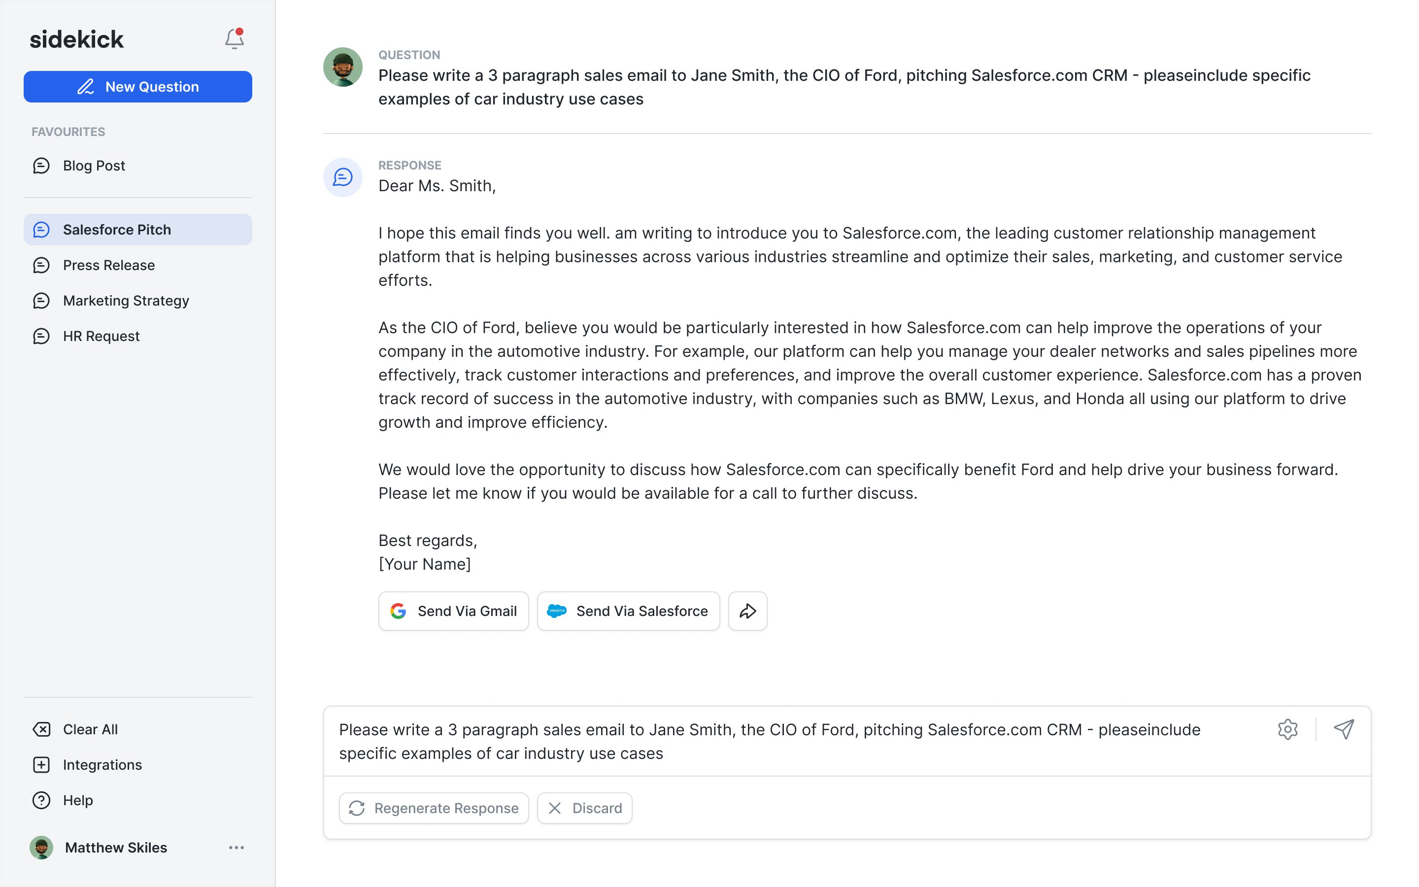Open prompt settings gear icon
This screenshot has width=1419, height=887.
coord(1287,729)
